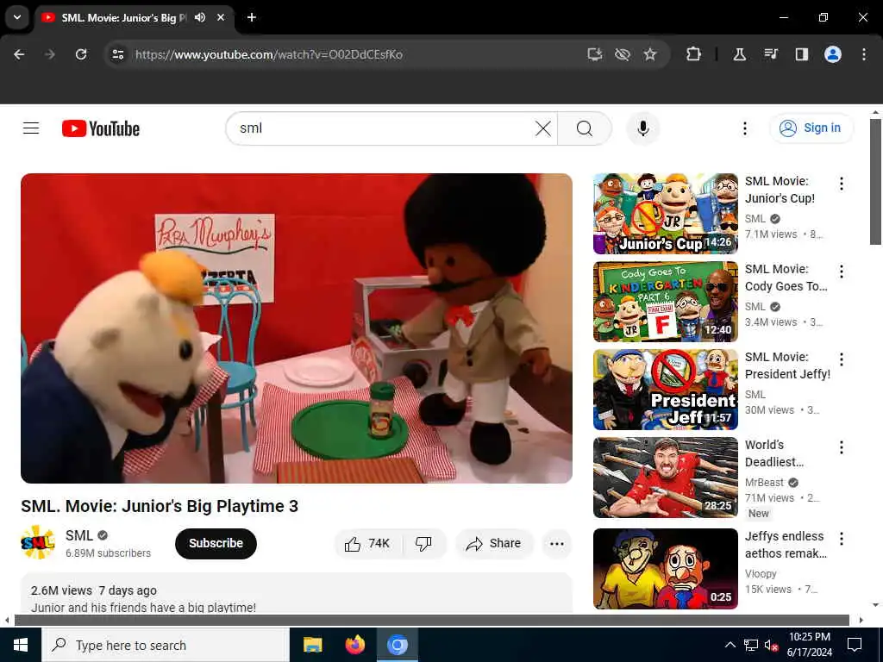Click the crossed-eye tracking protection icon

[623, 54]
